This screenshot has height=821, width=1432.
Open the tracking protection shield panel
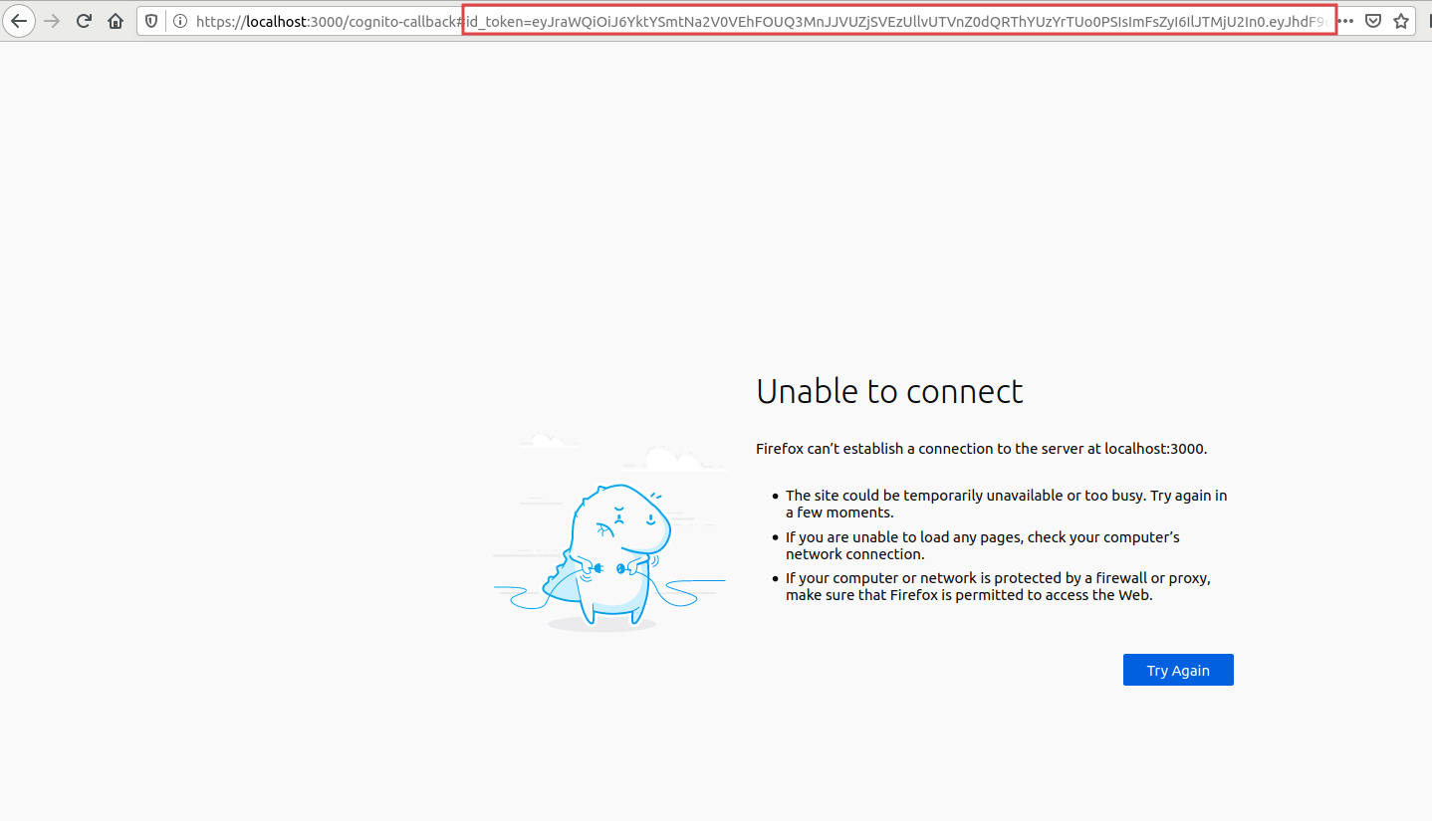pyautogui.click(x=152, y=21)
